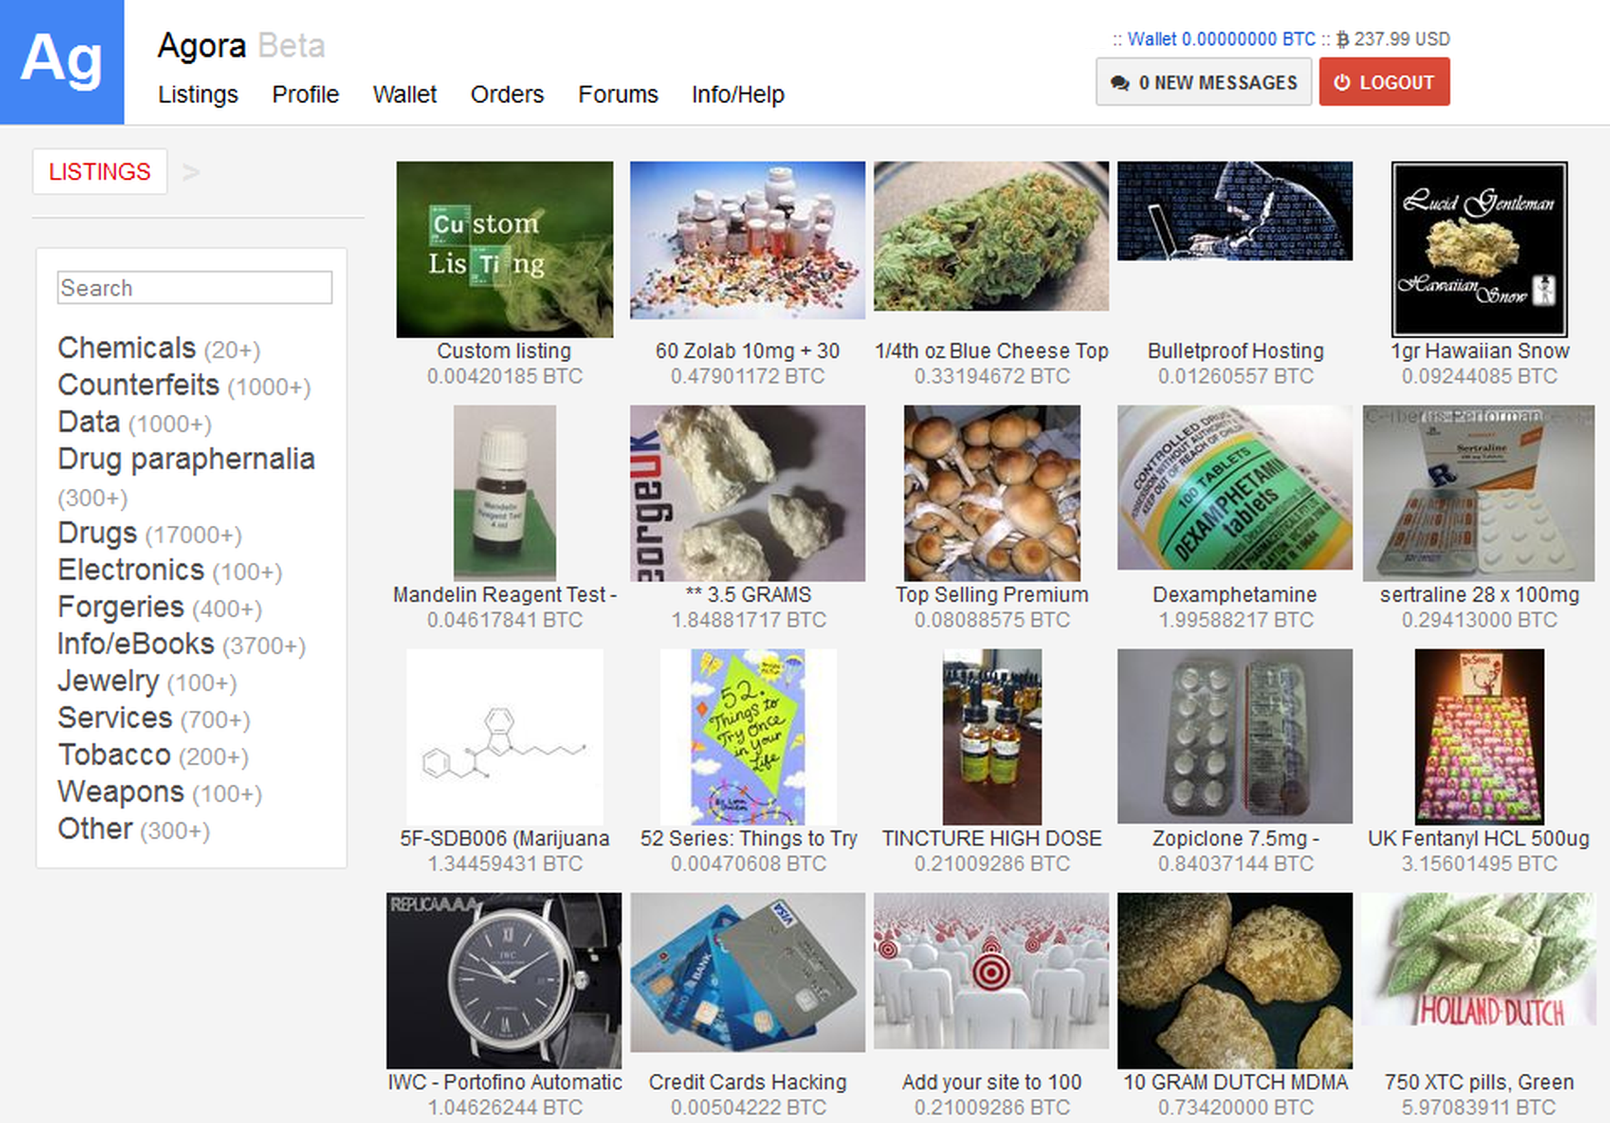Select the price 0.01260557 BTC

1235,376
